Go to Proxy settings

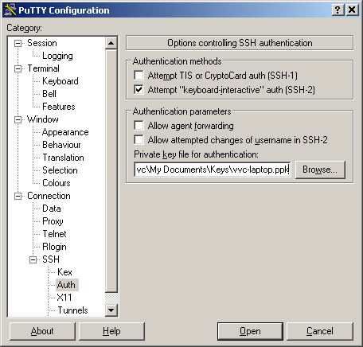(53, 221)
